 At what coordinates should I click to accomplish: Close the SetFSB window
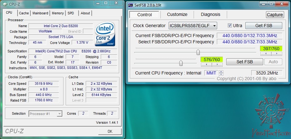click(282, 3)
